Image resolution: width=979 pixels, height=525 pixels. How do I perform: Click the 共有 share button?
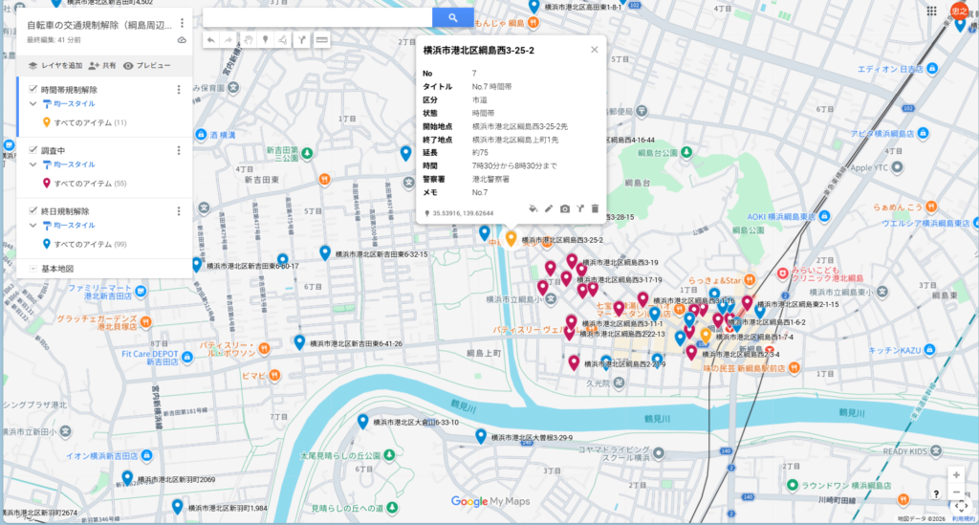102,66
